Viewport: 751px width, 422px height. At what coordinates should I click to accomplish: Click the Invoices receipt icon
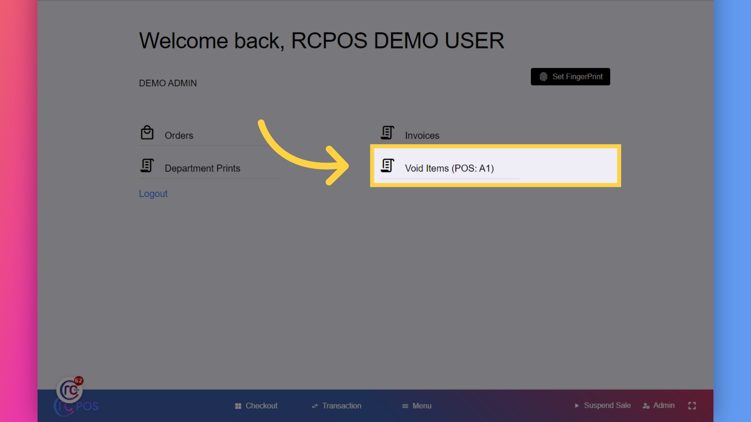[388, 132]
